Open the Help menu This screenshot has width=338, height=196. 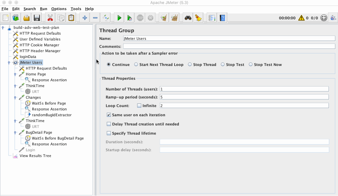coord(89,9)
